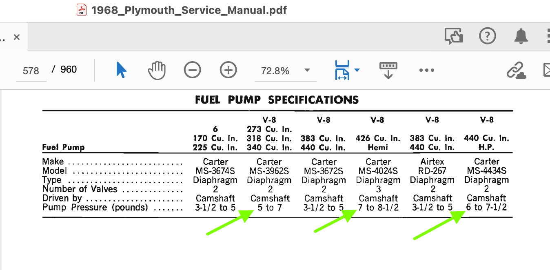This screenshot has height=270, width=550.
Task: Close the current document tab
Action: click(17, 37)
